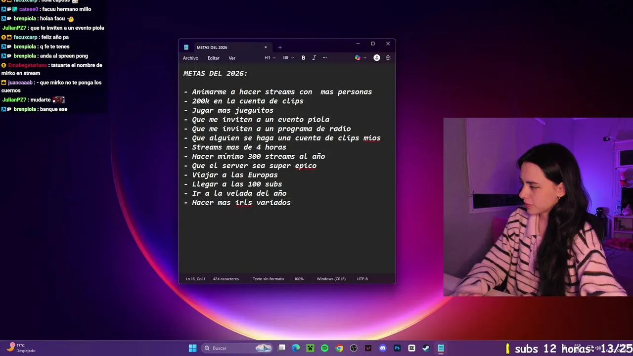Open Spotify from the taskbar
The height and width of the screenshot is (356, 633).
(324, 348)
